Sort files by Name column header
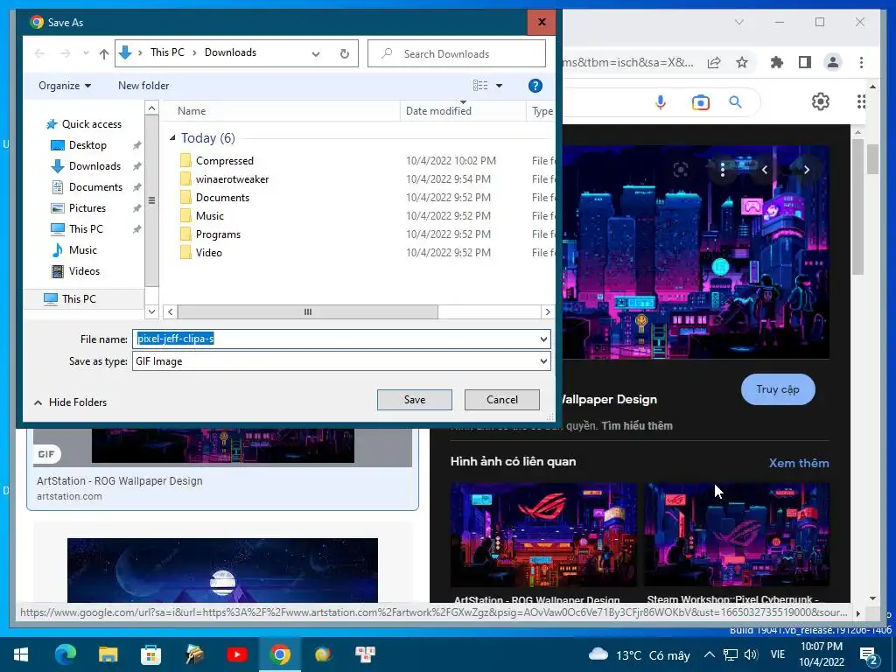Screen dimensions: 896x672 (x=280, y=111)
